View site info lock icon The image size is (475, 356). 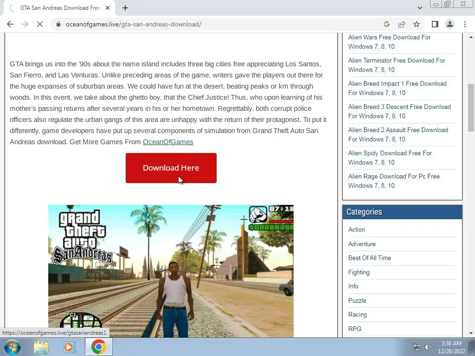[58, 24]
